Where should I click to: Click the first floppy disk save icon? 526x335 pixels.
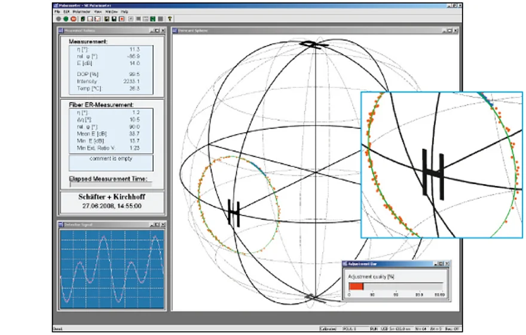[x=105, y=19]
